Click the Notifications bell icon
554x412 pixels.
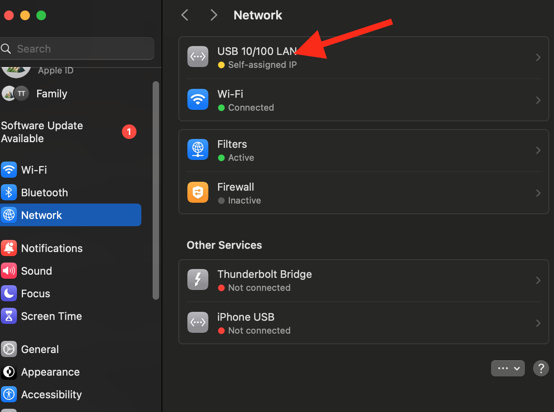[9, 248]
